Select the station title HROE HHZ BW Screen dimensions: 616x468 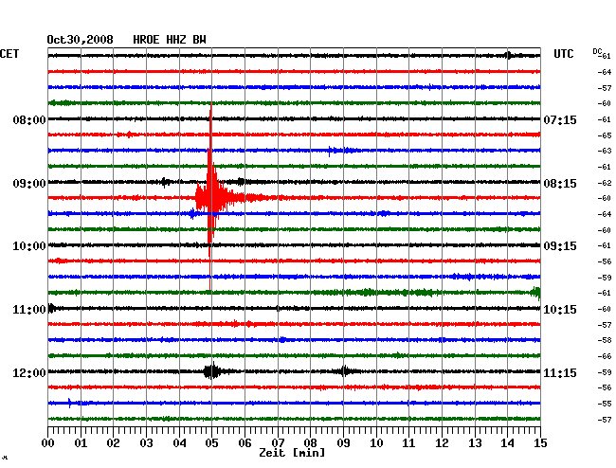coord(170,40)
